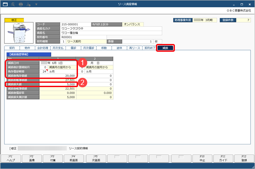Screen dimensions: 255x169
Task: Click 減損後帳簿価額 value 22,501
Action: pos(58,88)
